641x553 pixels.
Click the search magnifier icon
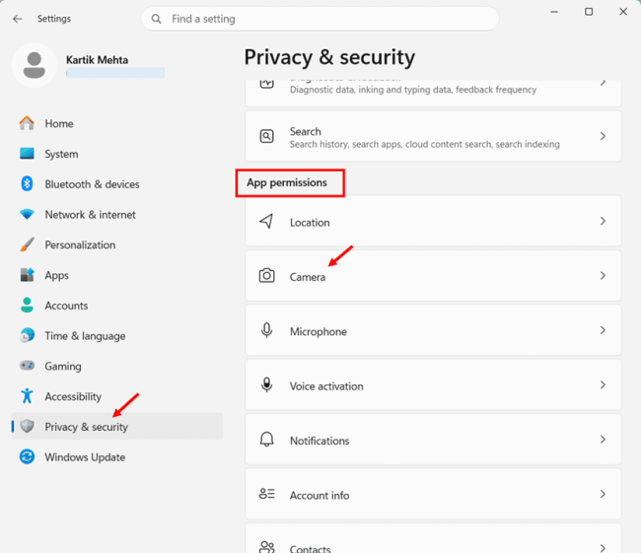coord(156,19)
